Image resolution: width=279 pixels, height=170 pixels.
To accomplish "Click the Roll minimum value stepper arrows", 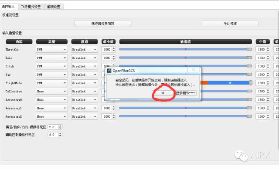I will click(x=114, y=58).
